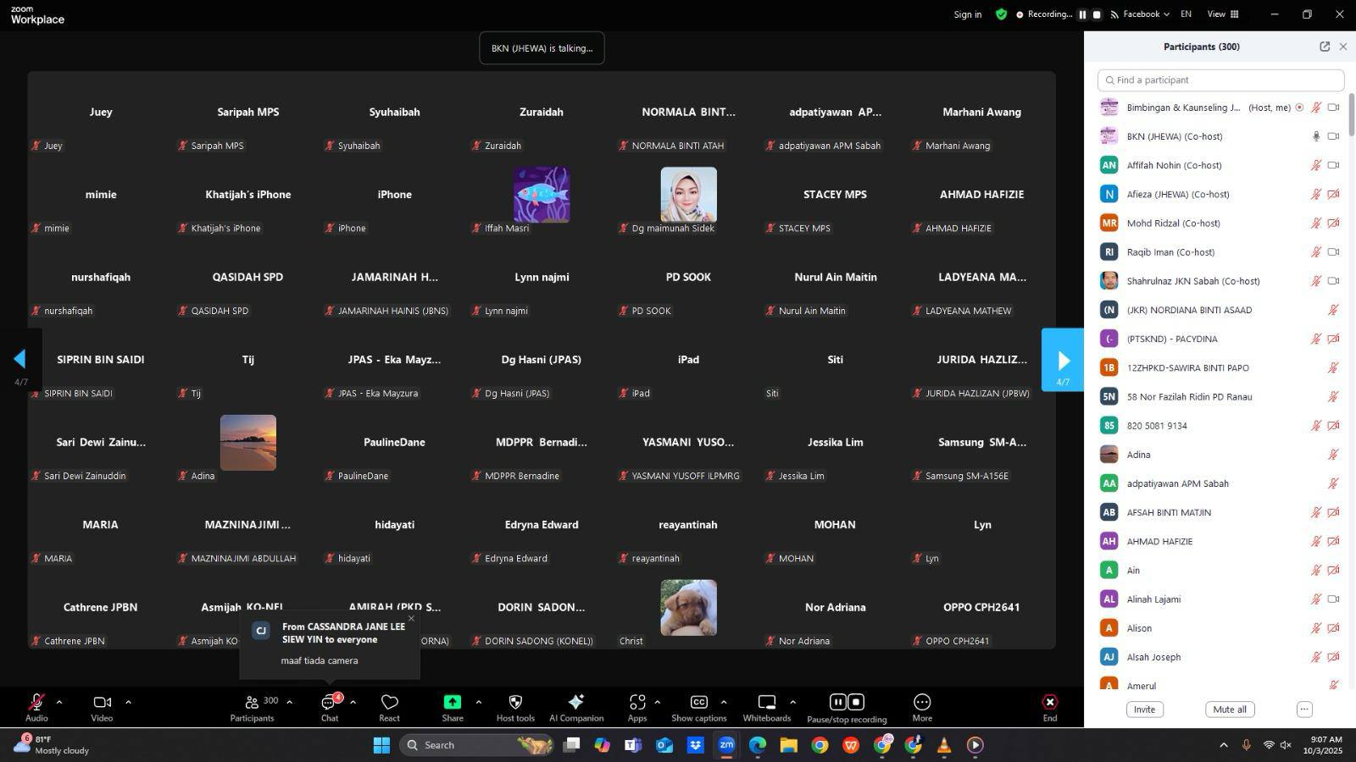Click the Invite button
Screen dimensions: 1356x762
(x=1144, y=710)
